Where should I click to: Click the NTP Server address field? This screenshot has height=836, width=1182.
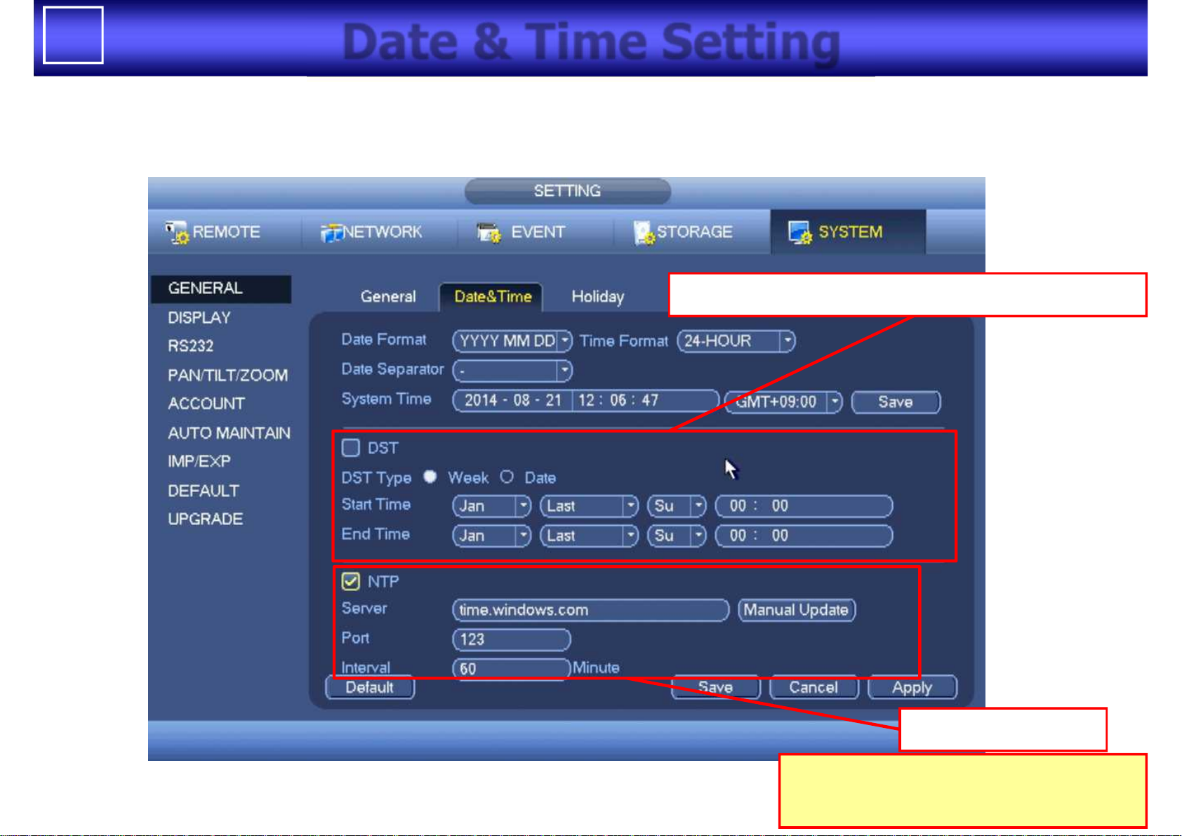(590, 610)
